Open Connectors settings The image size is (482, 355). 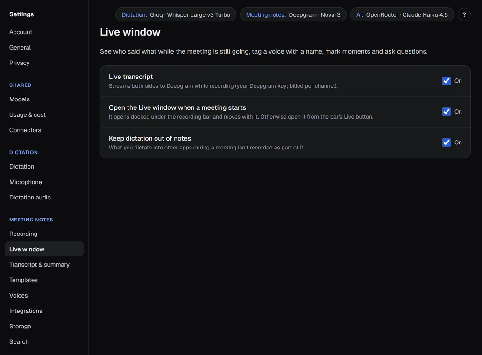click(44, 130)
